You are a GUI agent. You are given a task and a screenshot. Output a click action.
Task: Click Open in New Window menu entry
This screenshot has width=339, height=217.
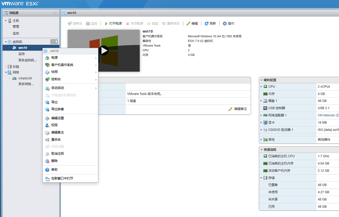pyautogui.click(x=62, y=178)
